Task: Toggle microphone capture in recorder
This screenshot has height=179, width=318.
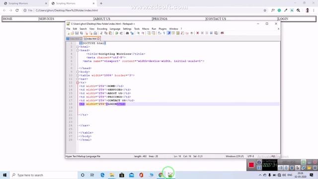Action: point(286,168)
